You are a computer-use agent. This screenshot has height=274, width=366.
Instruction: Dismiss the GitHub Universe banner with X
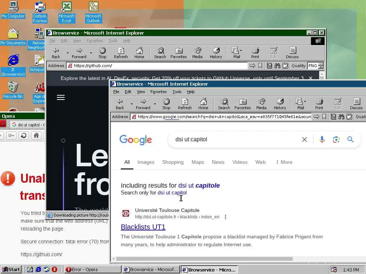(x=311, y=78)
